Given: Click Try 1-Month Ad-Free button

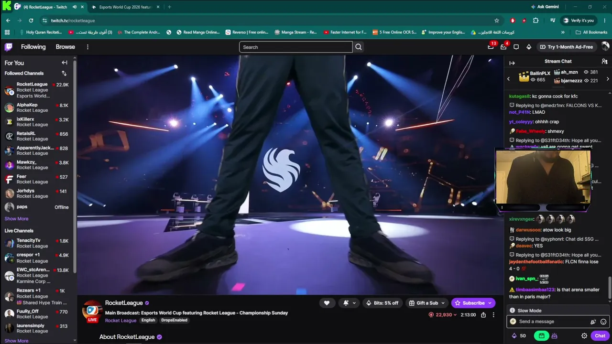Looking at the screenshot, I should click(x=566, y=47).
